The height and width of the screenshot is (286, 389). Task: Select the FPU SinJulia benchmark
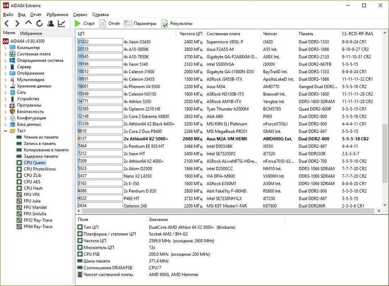[x=31, y=214]
